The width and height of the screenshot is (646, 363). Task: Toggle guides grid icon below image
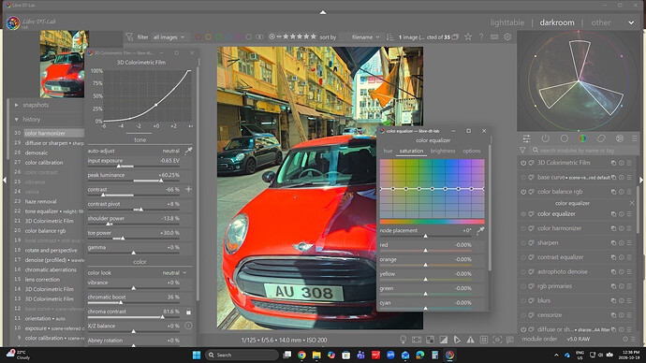click(x=484, y=340)
